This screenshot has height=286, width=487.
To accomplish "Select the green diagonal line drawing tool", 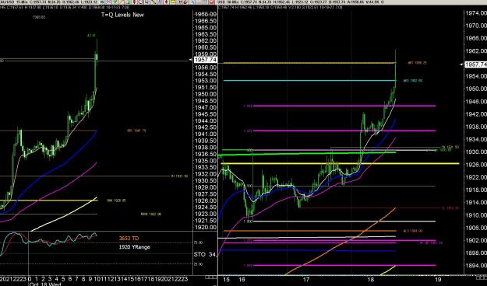I will point(154,2).
